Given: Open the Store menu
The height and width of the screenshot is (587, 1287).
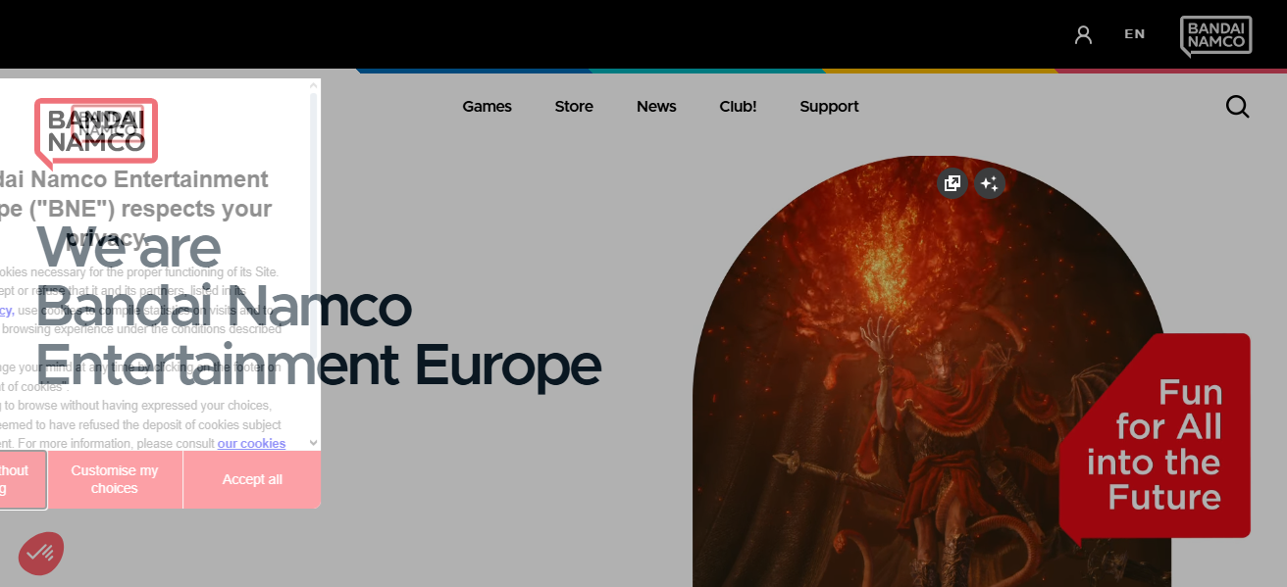Looking at the screenshot, I should pyautogui.click(x=574, y=106).
